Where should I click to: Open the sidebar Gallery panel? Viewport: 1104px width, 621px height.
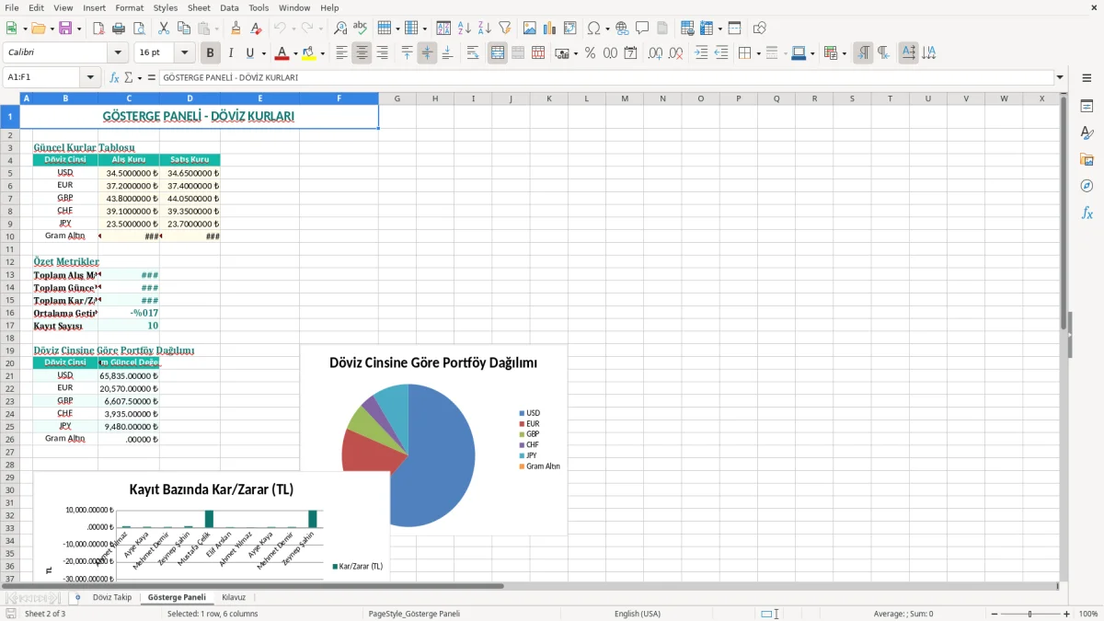click(1087, 160)
